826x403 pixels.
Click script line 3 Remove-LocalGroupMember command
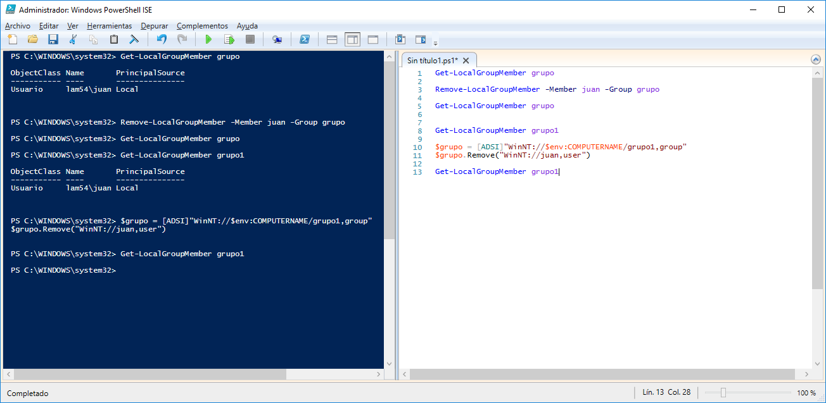[547, 89]
